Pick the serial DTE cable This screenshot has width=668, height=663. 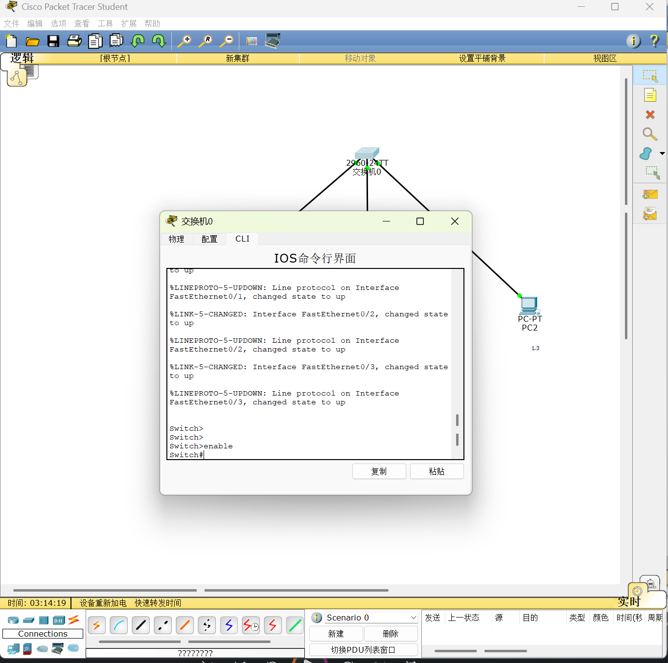(x=273, y=625)
